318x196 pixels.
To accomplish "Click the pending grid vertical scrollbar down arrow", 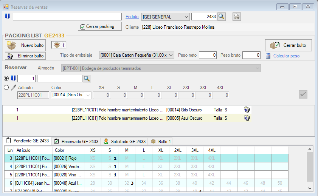I will 310,188.
